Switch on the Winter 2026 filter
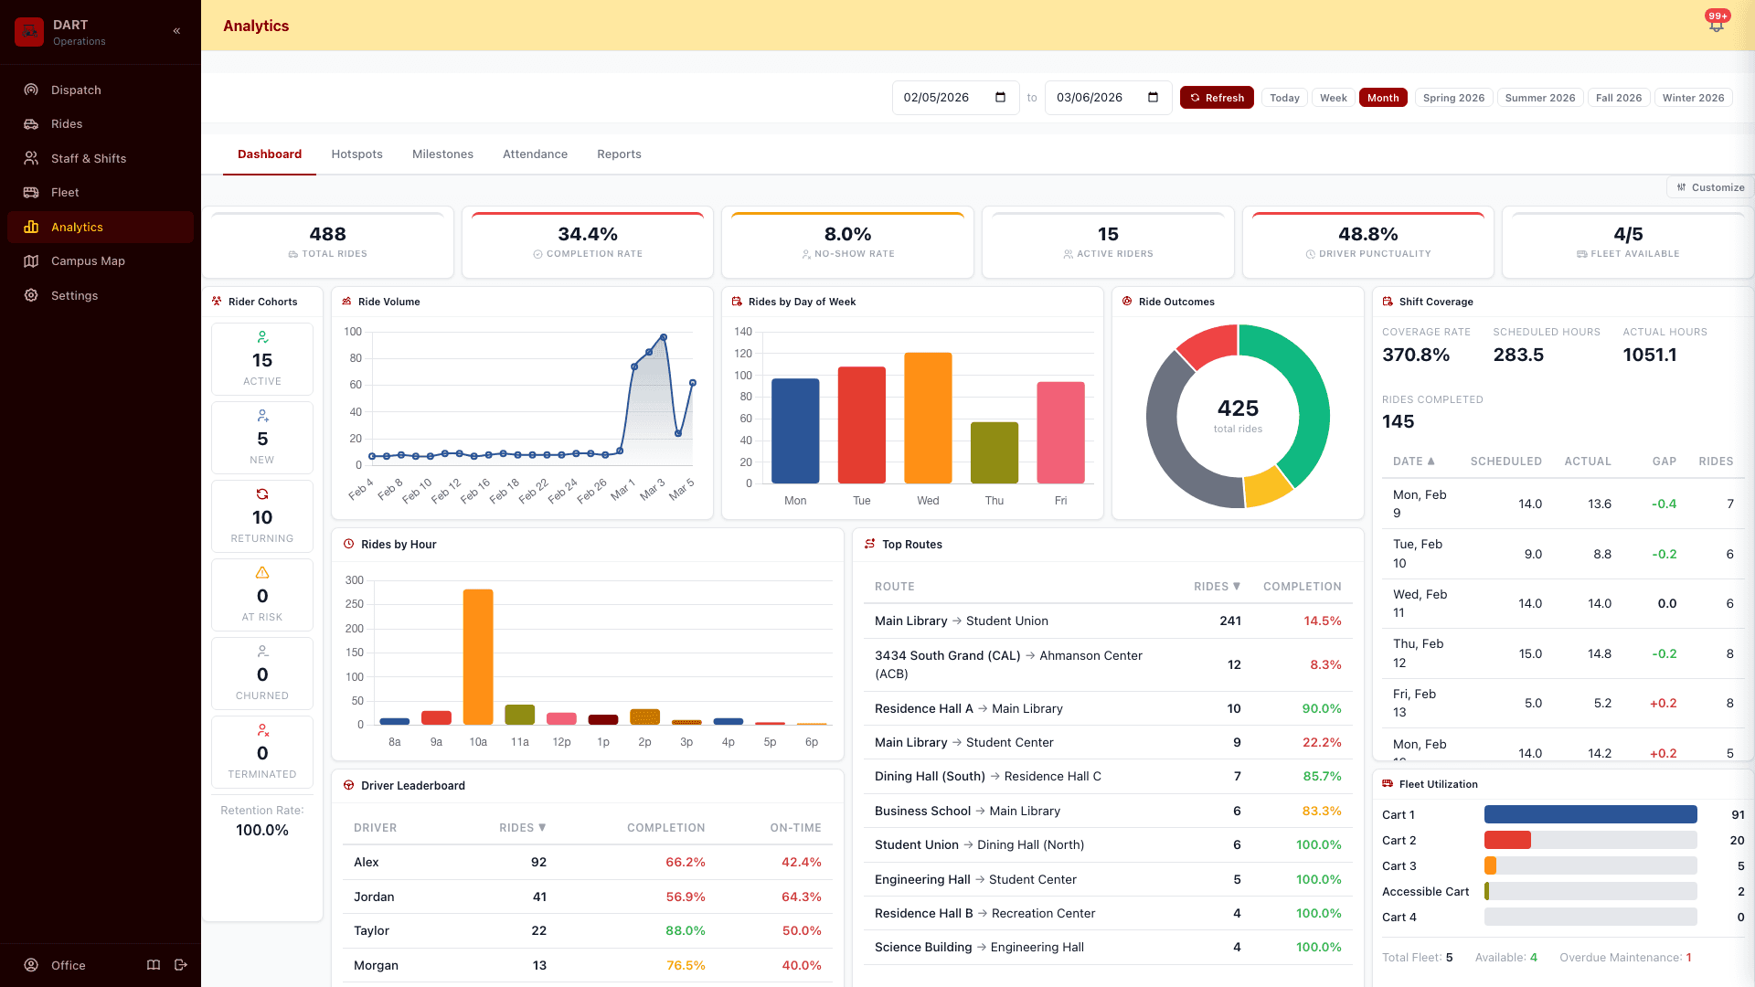 tap(1693, 97)
